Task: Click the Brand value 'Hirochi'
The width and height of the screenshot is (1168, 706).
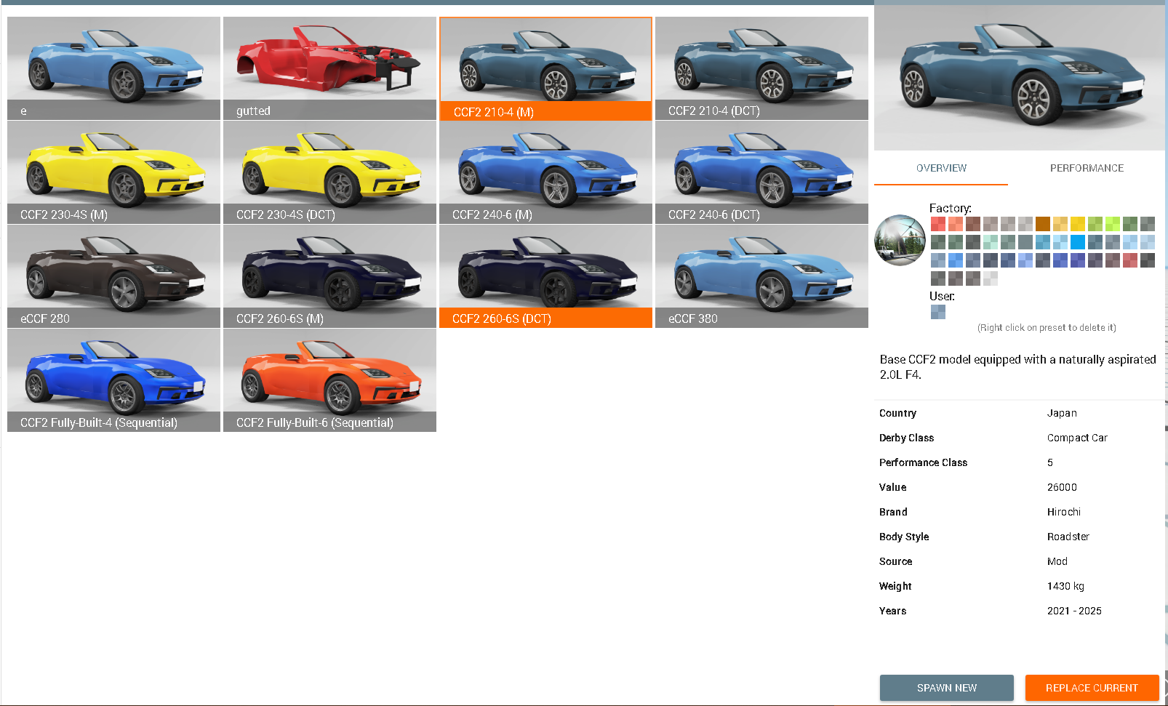Action: (x=1064, y=512)
